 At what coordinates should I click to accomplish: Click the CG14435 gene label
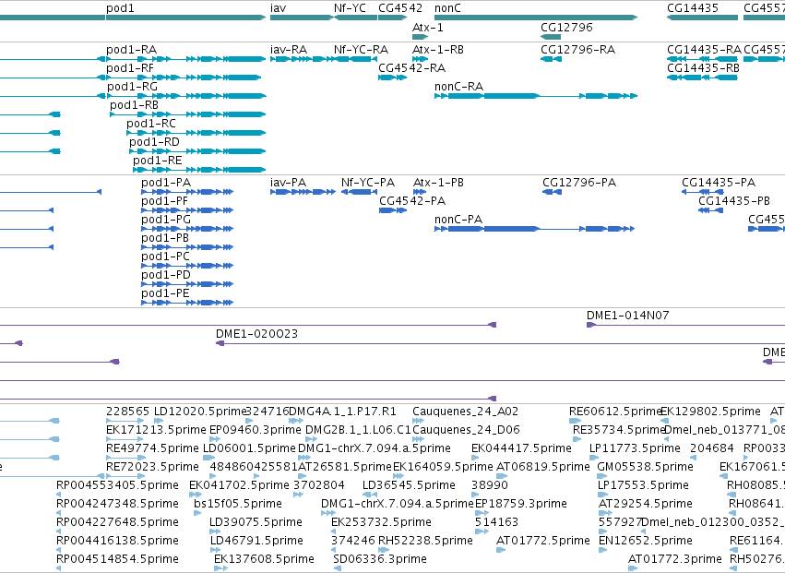[693, 8]
